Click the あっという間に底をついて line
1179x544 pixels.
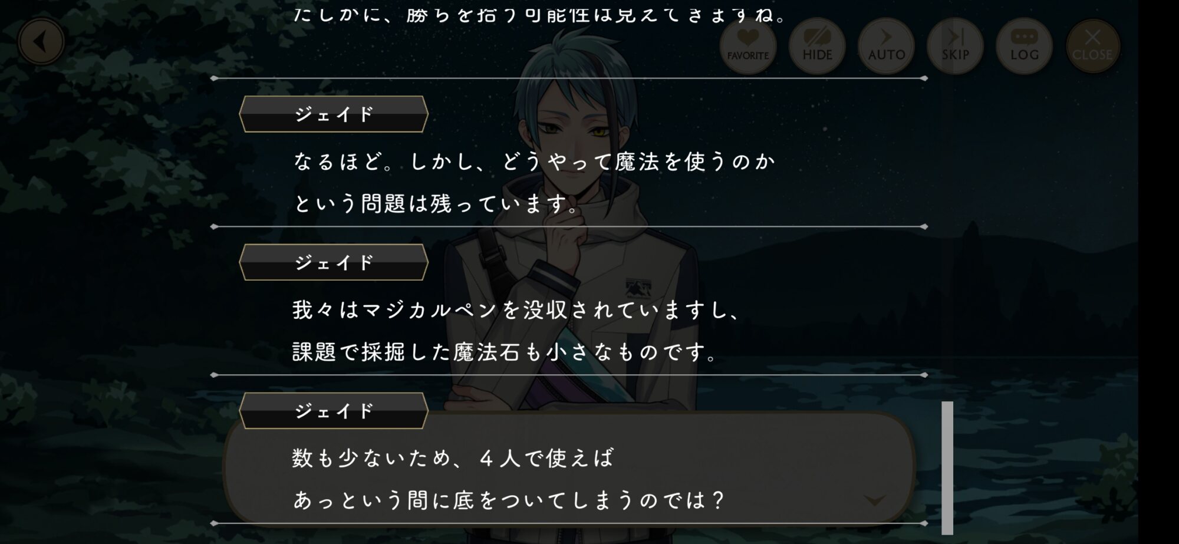click(x=509, y=500)
